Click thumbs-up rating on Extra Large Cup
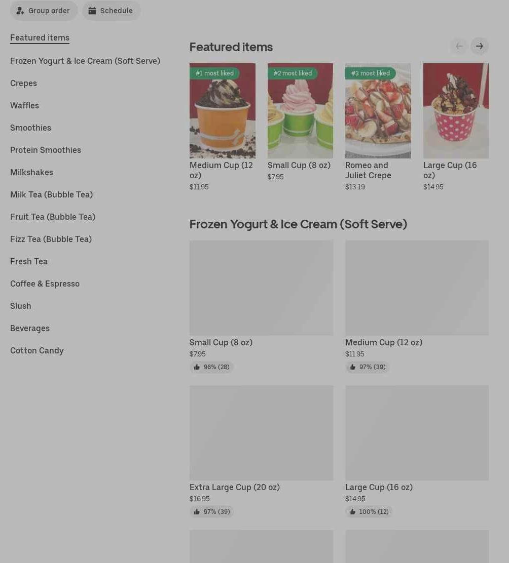 (x=212, y=512)
